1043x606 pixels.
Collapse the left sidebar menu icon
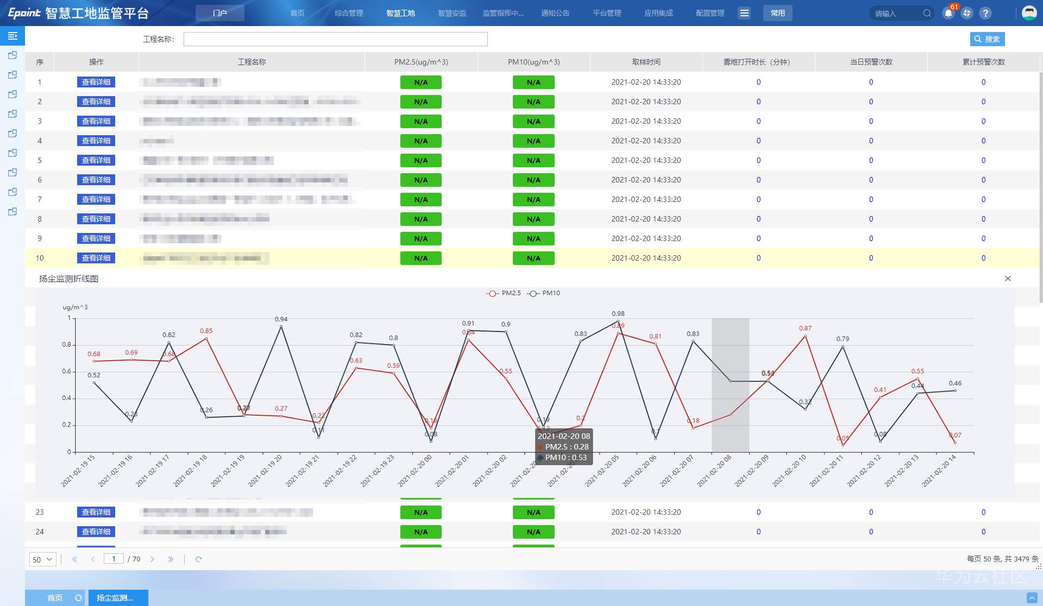pos(12,36)
